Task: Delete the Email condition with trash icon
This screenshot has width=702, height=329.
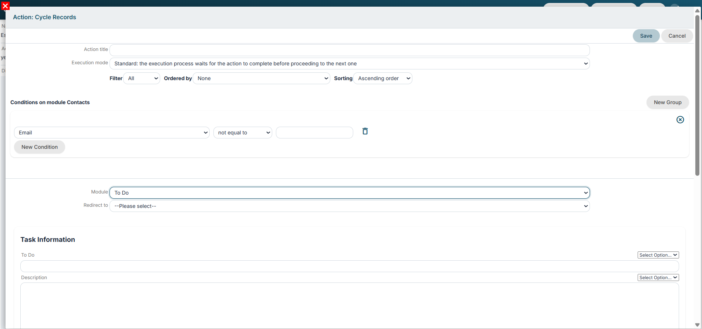Action: click(365, 131)
